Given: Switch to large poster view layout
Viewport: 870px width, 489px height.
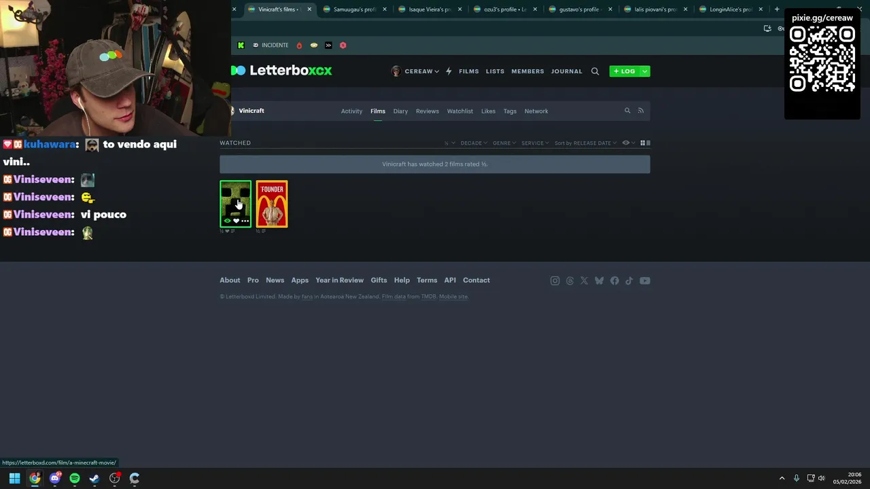Looking at the screenshot, I should tap(648, 143).
